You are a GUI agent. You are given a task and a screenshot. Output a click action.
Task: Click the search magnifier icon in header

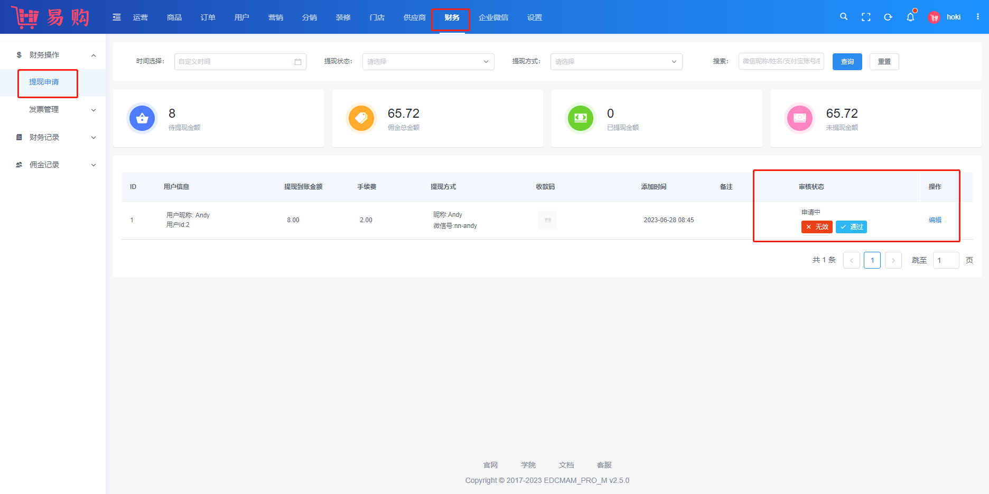[844, 17]
